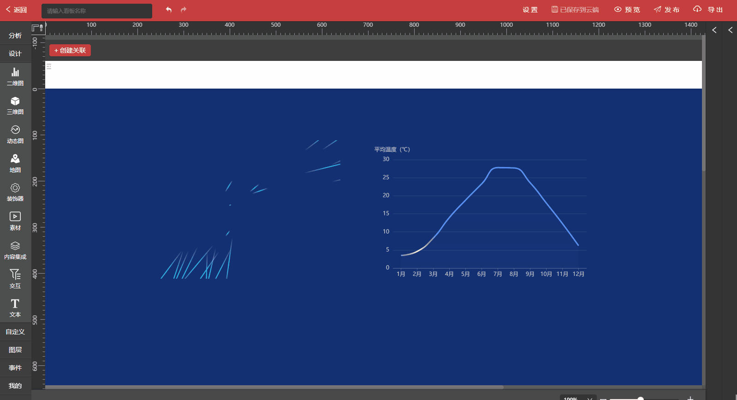
Task: Expand the inner collapsed right side panel
Action: point(714,30)
